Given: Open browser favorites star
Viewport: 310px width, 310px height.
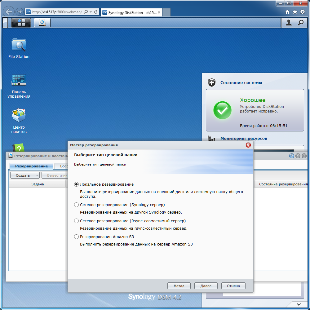Looking at the screenshot, I should tap(295, 12).
